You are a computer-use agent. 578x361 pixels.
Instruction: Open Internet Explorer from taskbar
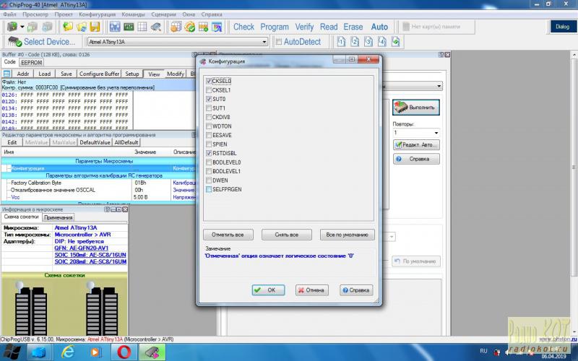68,352
